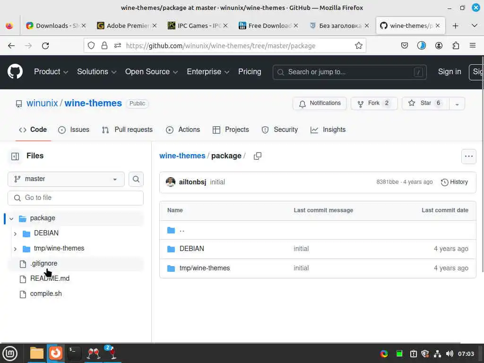Click the Notifications button
The height and width of the screenshot is (363, 484).
click(x=320, y=104)
